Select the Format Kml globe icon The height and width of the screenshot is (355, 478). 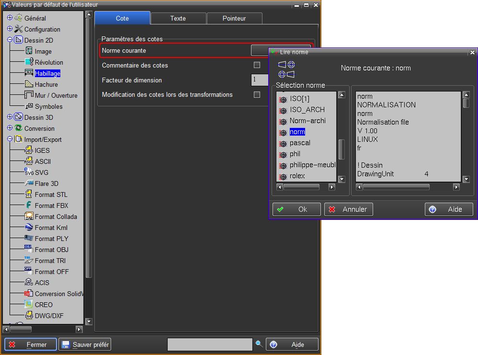click(x=29, y=228)
